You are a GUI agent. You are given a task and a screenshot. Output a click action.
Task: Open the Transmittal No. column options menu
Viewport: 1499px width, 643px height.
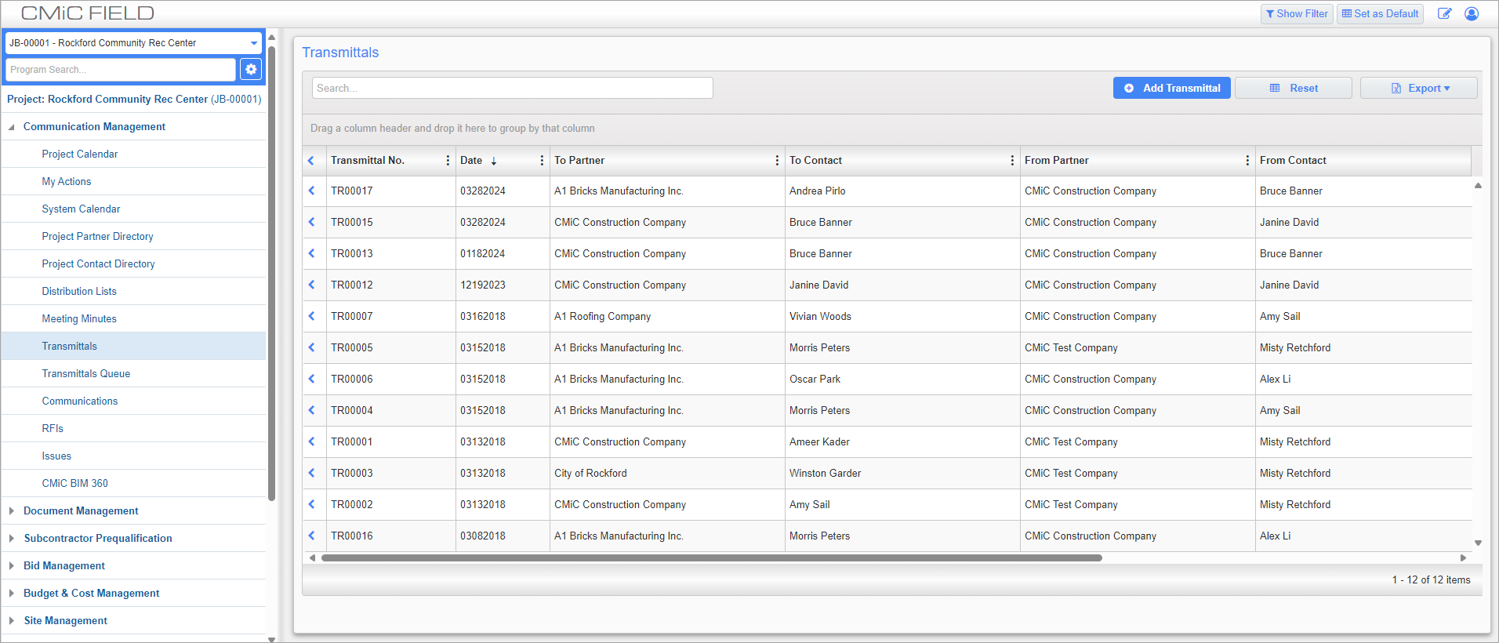click(448, 161)
